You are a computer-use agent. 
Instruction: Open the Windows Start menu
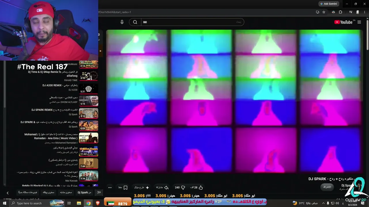5,203
